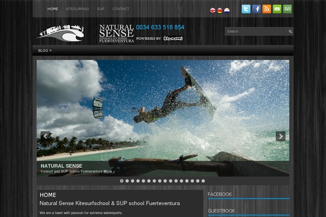Select the eighth slider pagination dot
The width and height of the screenshot is (326, 217).
click(x=160, y=181)
